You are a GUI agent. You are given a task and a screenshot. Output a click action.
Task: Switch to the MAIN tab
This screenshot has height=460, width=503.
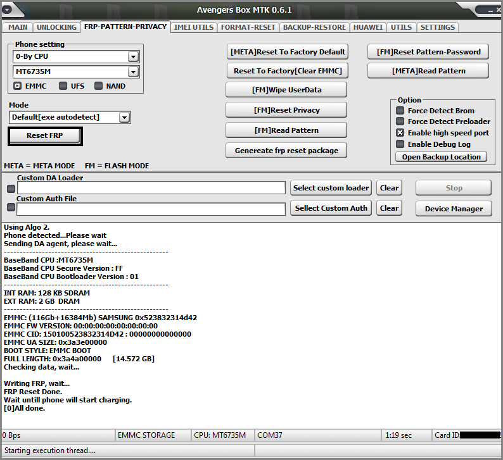(x=18, y=27)
